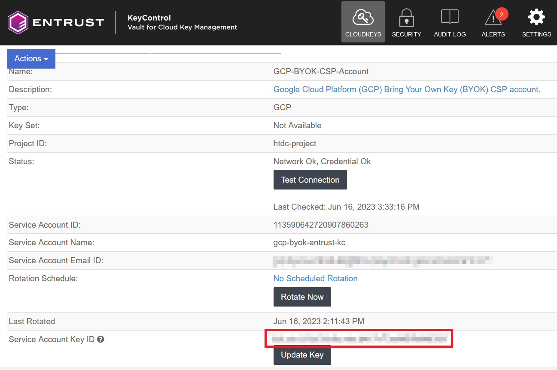Click the Last Checked timestamp

point(346,207)
